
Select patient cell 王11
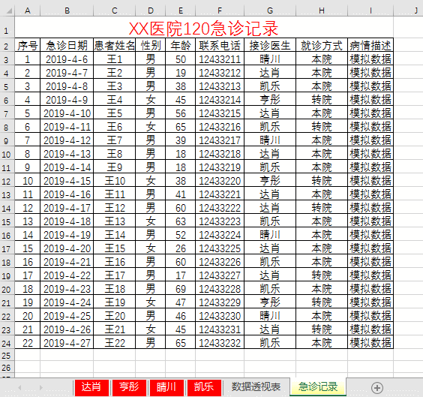115,194
